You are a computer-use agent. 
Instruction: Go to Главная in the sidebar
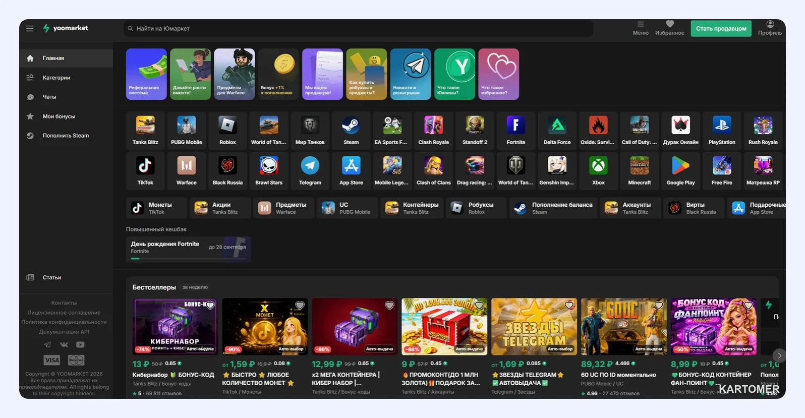pyautogui.click(x=66, y=58)
